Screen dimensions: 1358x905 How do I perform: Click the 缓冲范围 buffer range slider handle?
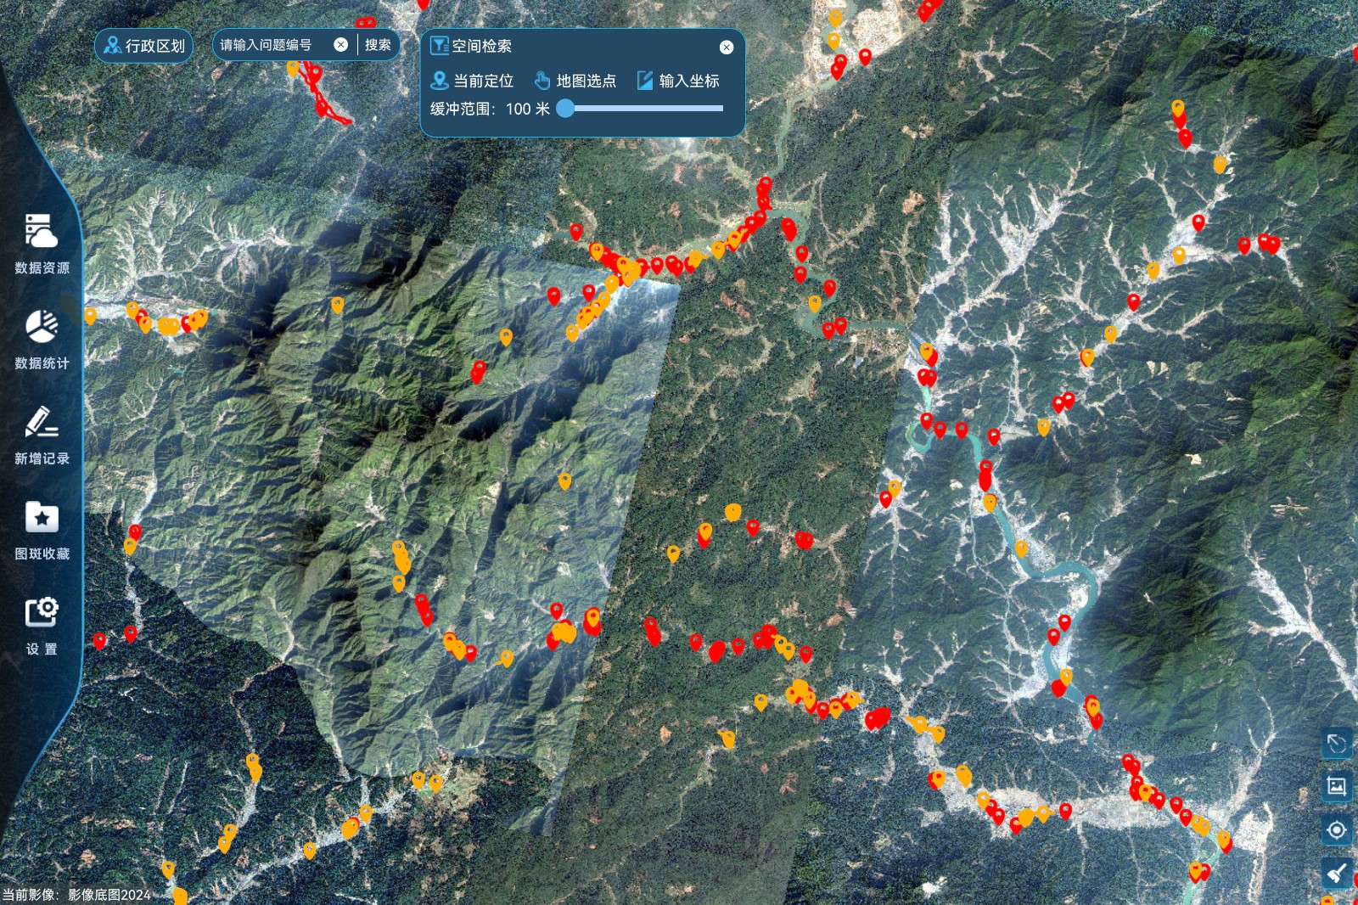[565, 109]
